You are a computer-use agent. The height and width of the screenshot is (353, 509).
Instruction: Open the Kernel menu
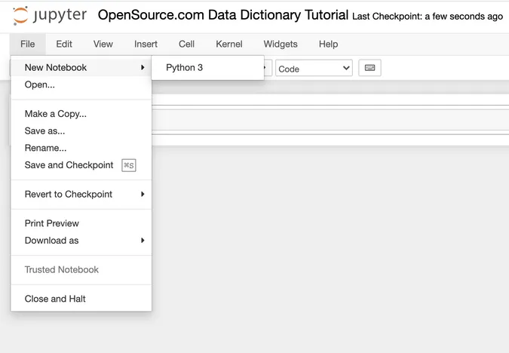click(229, 44)
